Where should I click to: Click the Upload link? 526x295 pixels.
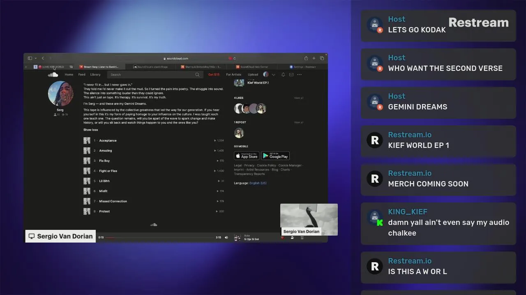pos(253,75)
